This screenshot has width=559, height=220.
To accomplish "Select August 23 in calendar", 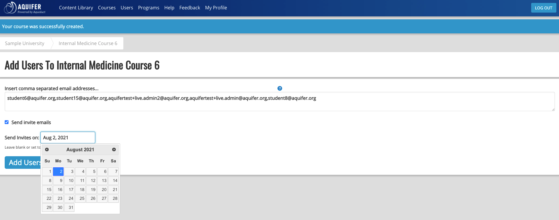I will point(58,198).
